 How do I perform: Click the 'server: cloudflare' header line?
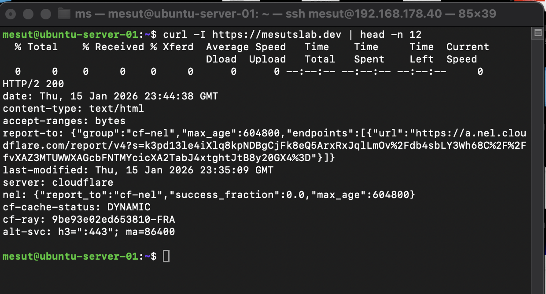[x=58, y=182]
